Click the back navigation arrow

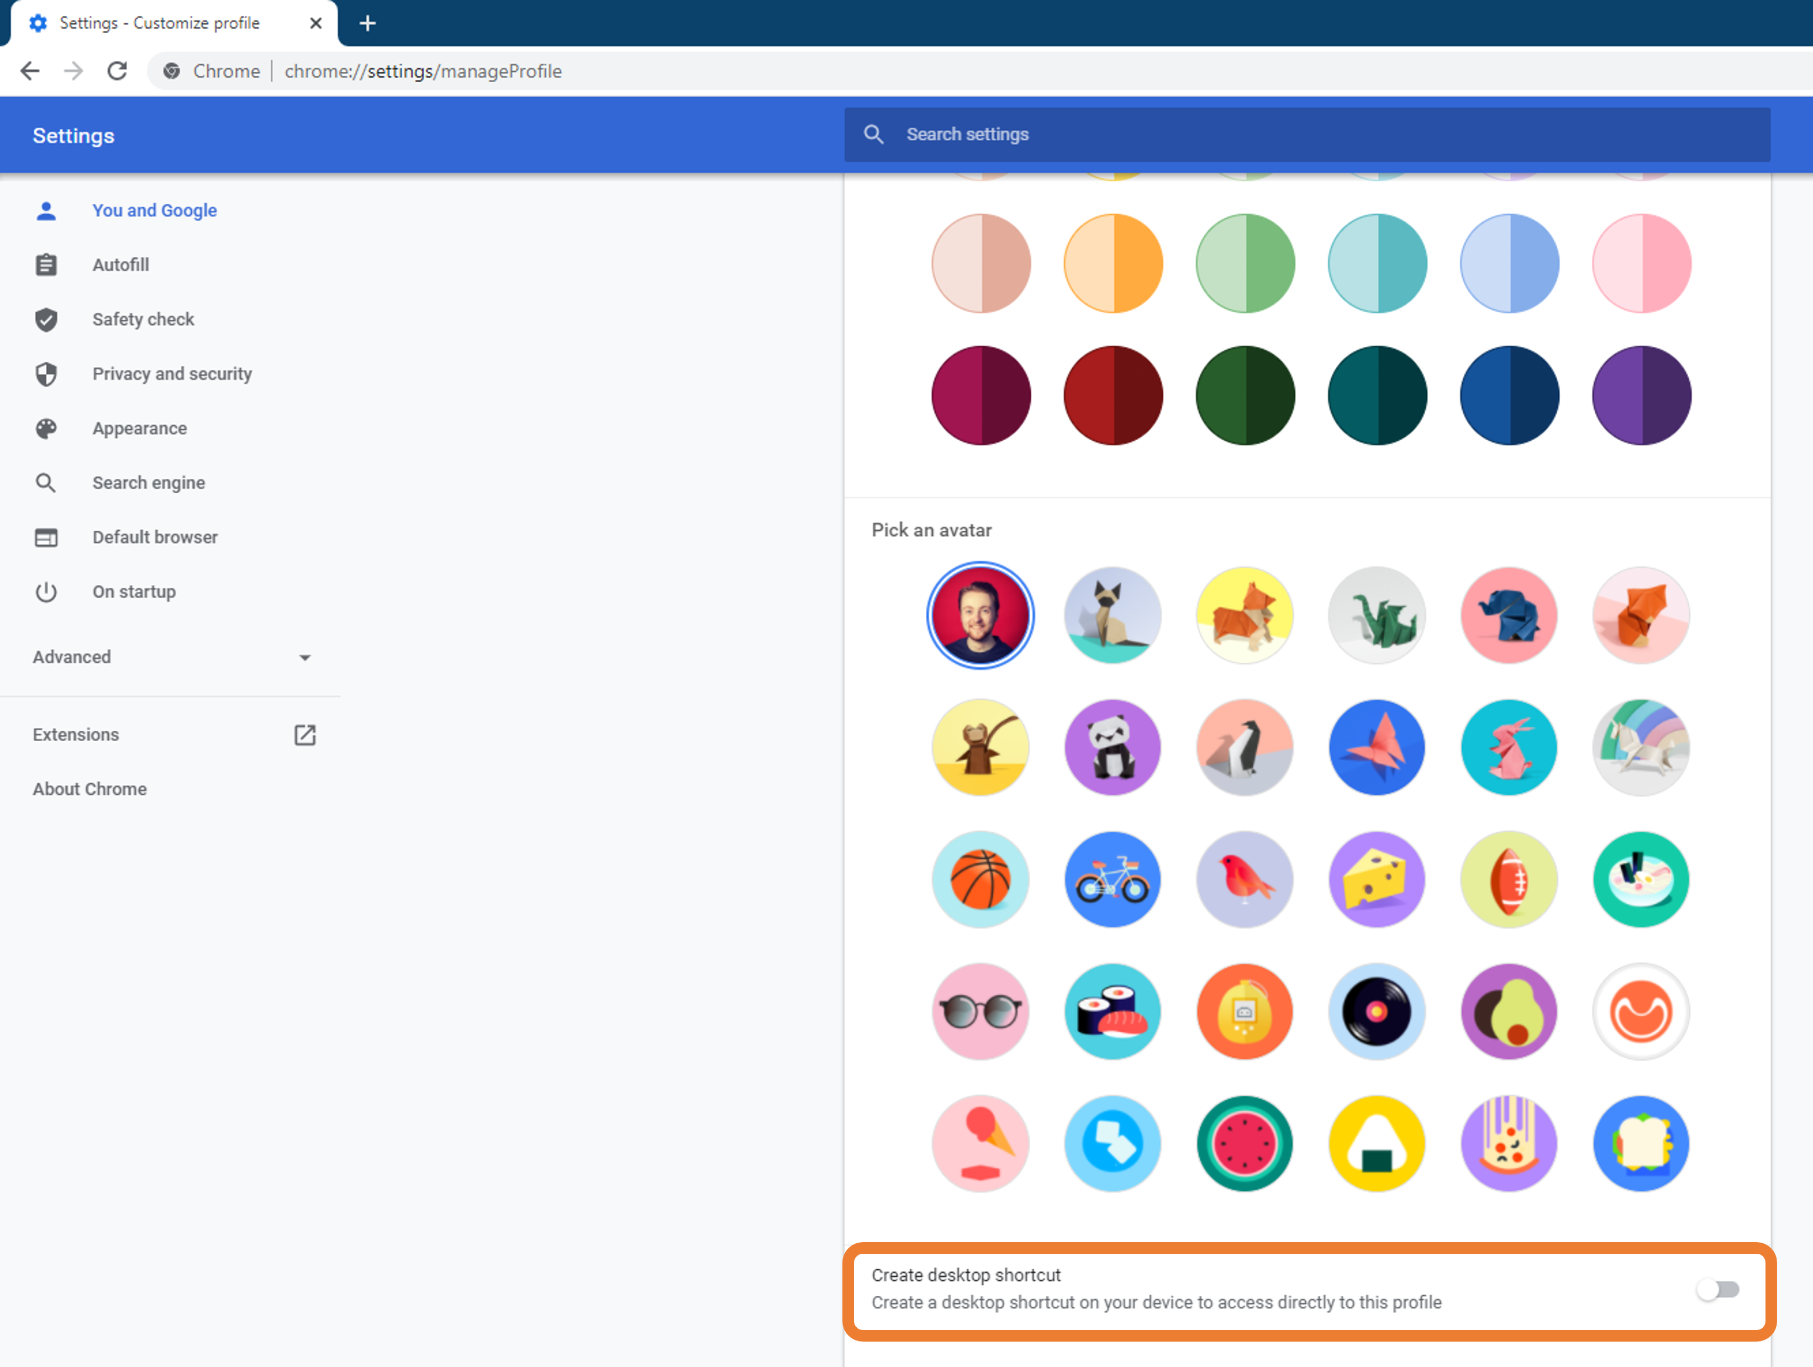point(30,71)
